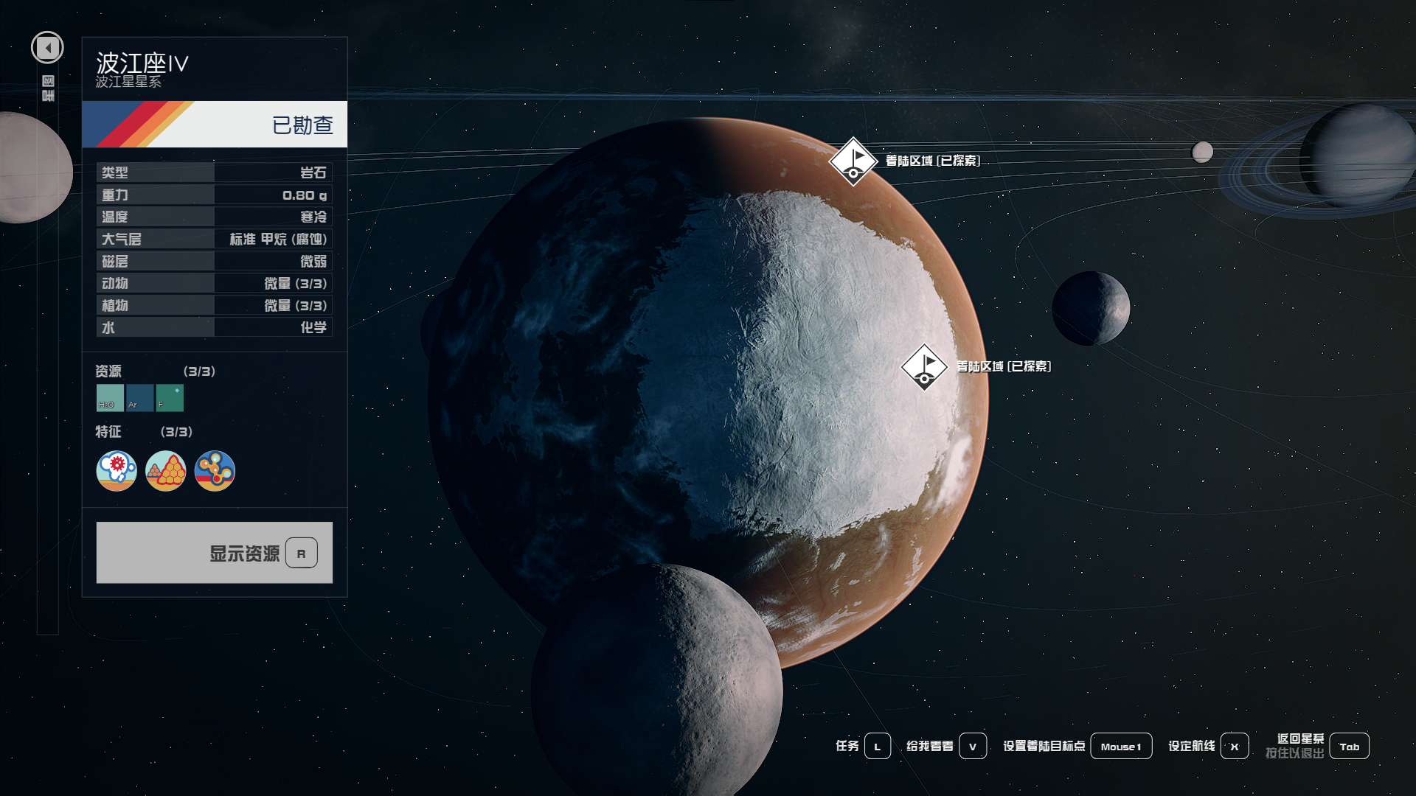Click the Tab key for 返回星系
1416x796 pixels.
coord(1350,746)
